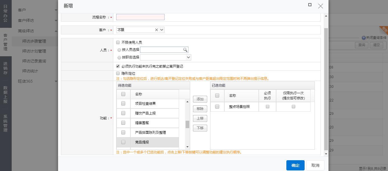Uncheck 必须执行功能未执行完之前禁止离开登记 option
388x171 pixels.
pos(118,66)
